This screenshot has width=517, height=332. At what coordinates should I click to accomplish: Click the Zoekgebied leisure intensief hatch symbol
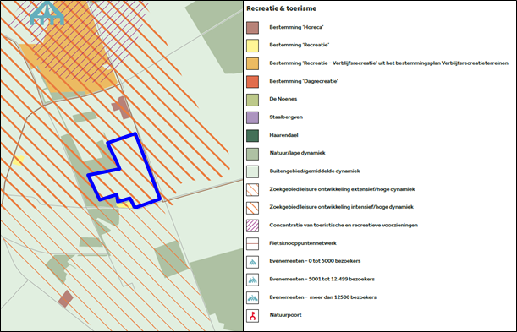(252, 208)
